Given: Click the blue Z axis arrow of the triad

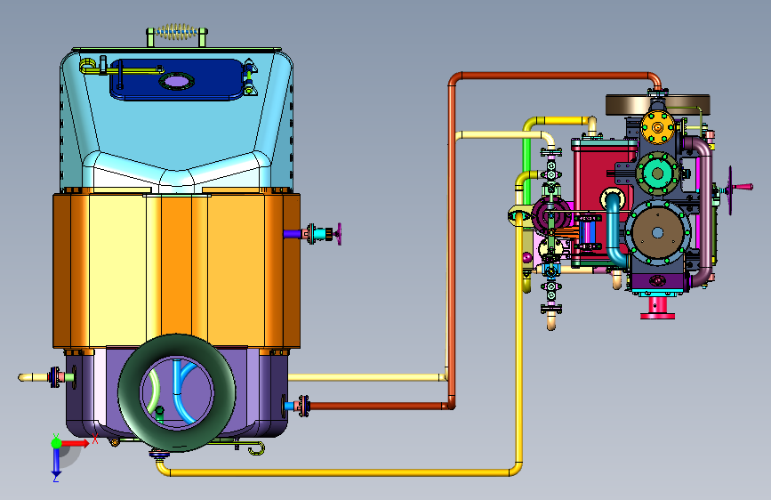Looking at the screenshot, I should pos(56,463).
